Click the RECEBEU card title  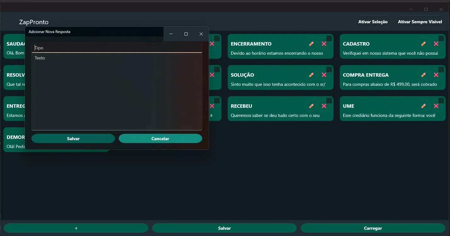pos(242,106)
